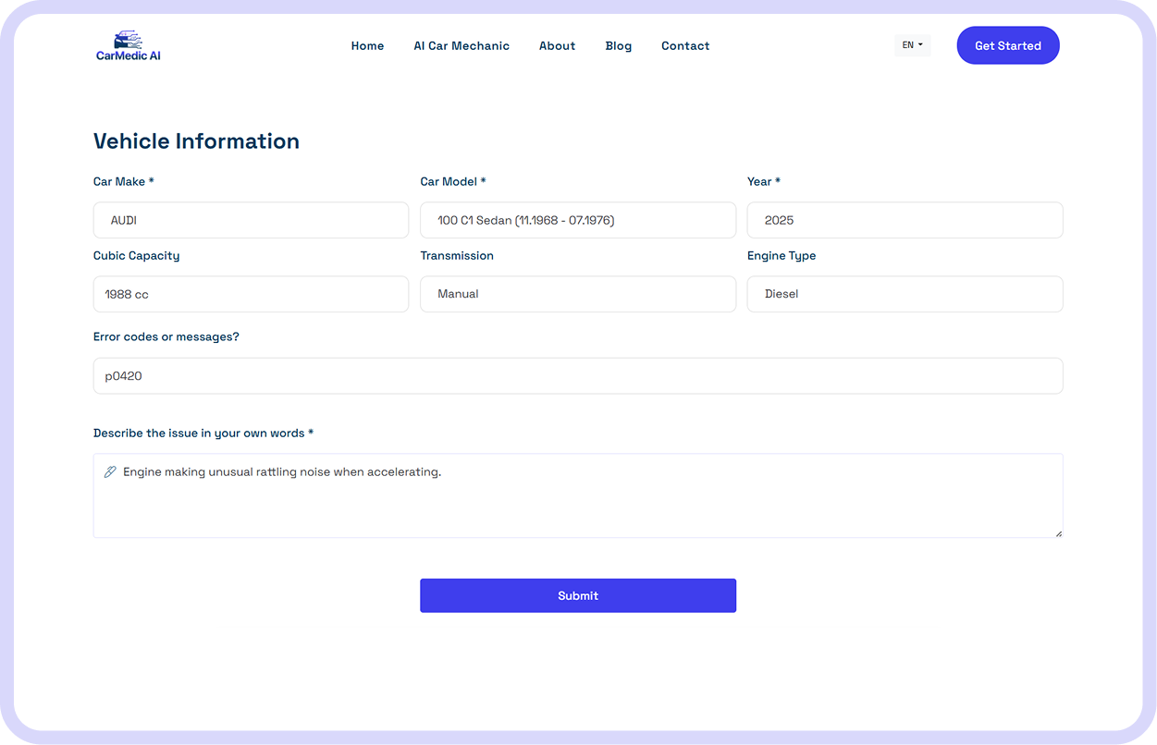The height and width of the screenshot is (745, 1157).
Task: Click the Cubic Capacity field 1988 cc
Action: [x=251, y=294]
